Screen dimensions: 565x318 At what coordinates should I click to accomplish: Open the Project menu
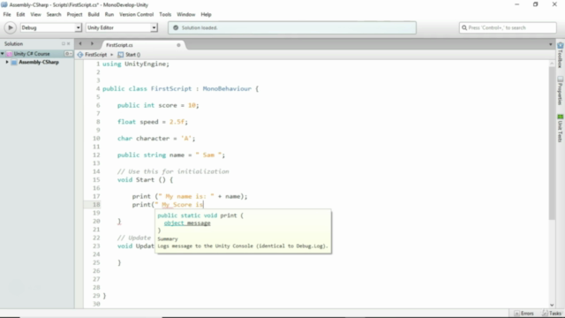pos(74,14)
